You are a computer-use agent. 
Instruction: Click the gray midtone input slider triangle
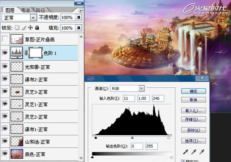pos(132,138)
